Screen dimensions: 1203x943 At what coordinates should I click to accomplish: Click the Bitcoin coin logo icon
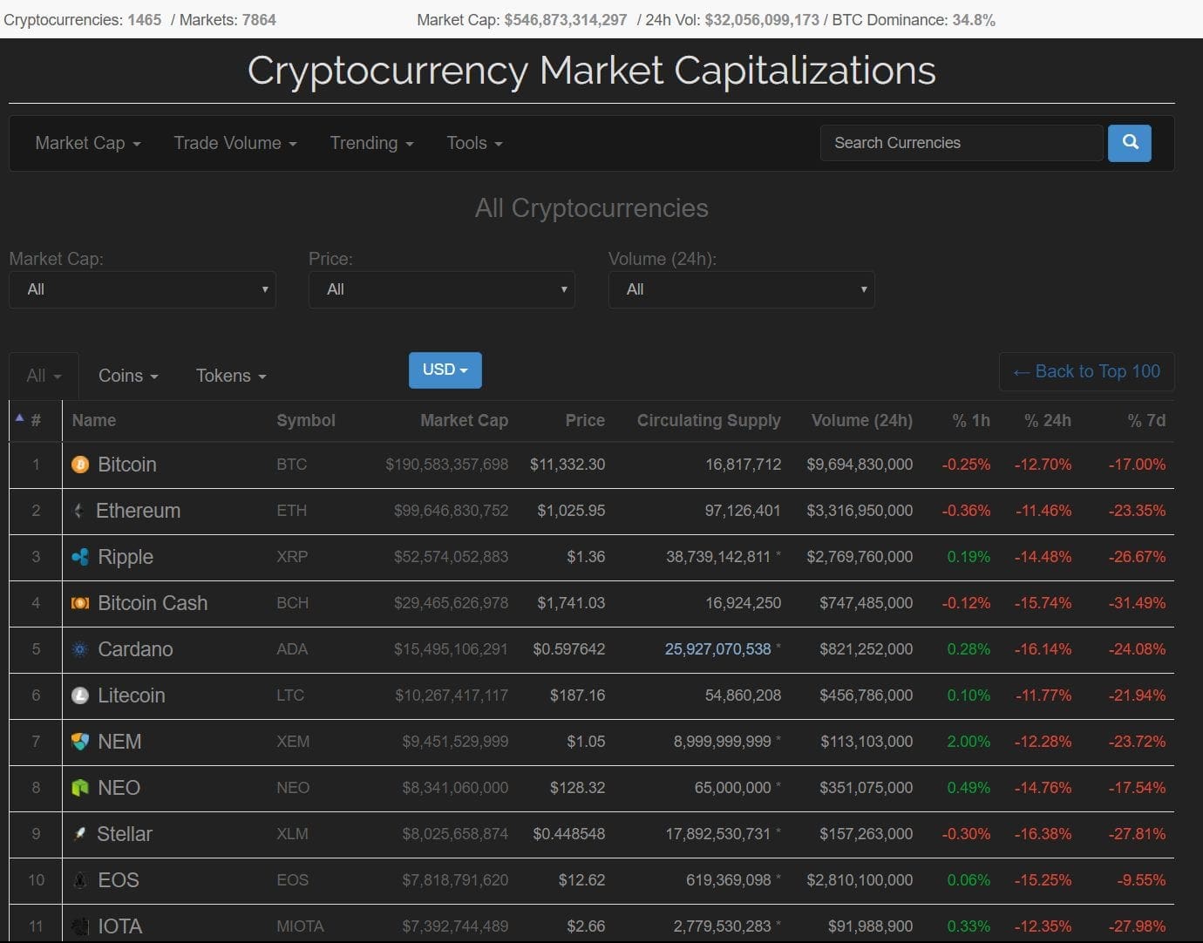pyautogui.click(x=80, y=465)
